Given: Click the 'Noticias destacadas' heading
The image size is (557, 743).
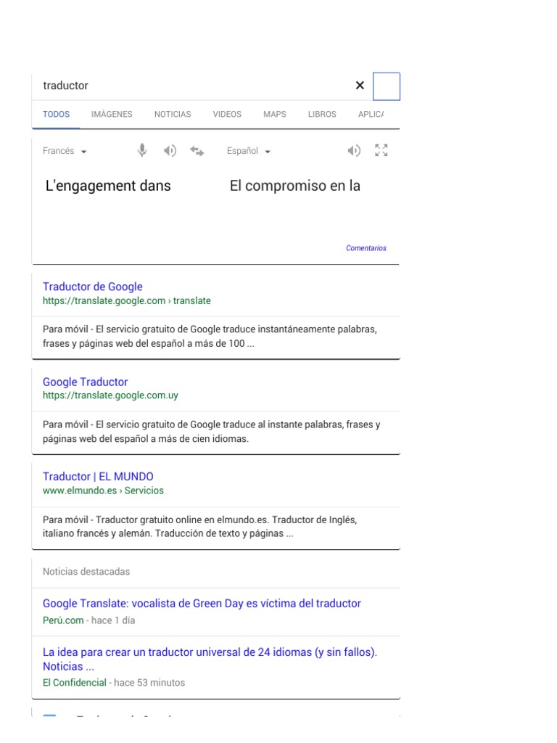Looking at the screenshot, I should [x=86, y=572].
